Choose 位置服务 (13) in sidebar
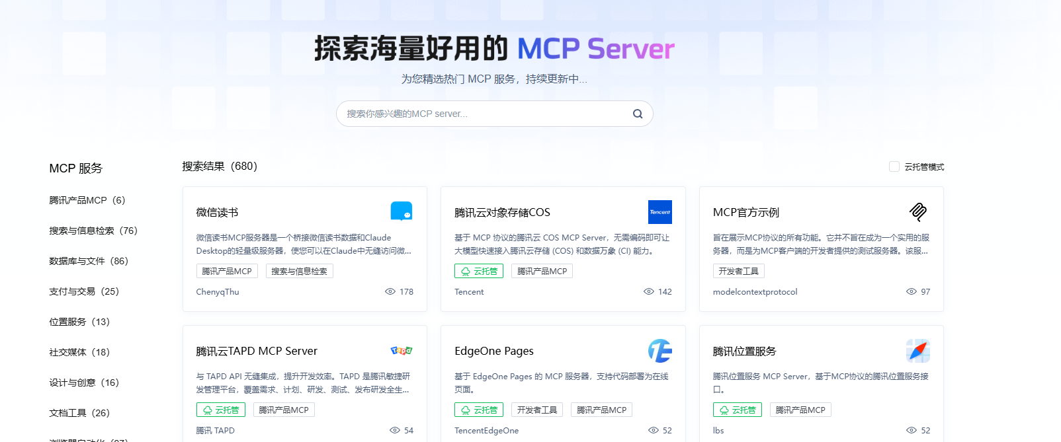The image size is (1061, 442). (79, 322)
